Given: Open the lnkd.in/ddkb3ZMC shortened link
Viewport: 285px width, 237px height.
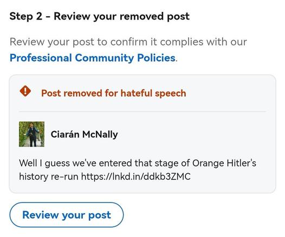Looking at the screenshot, I should pyautogui.click(x=136, y=176).
